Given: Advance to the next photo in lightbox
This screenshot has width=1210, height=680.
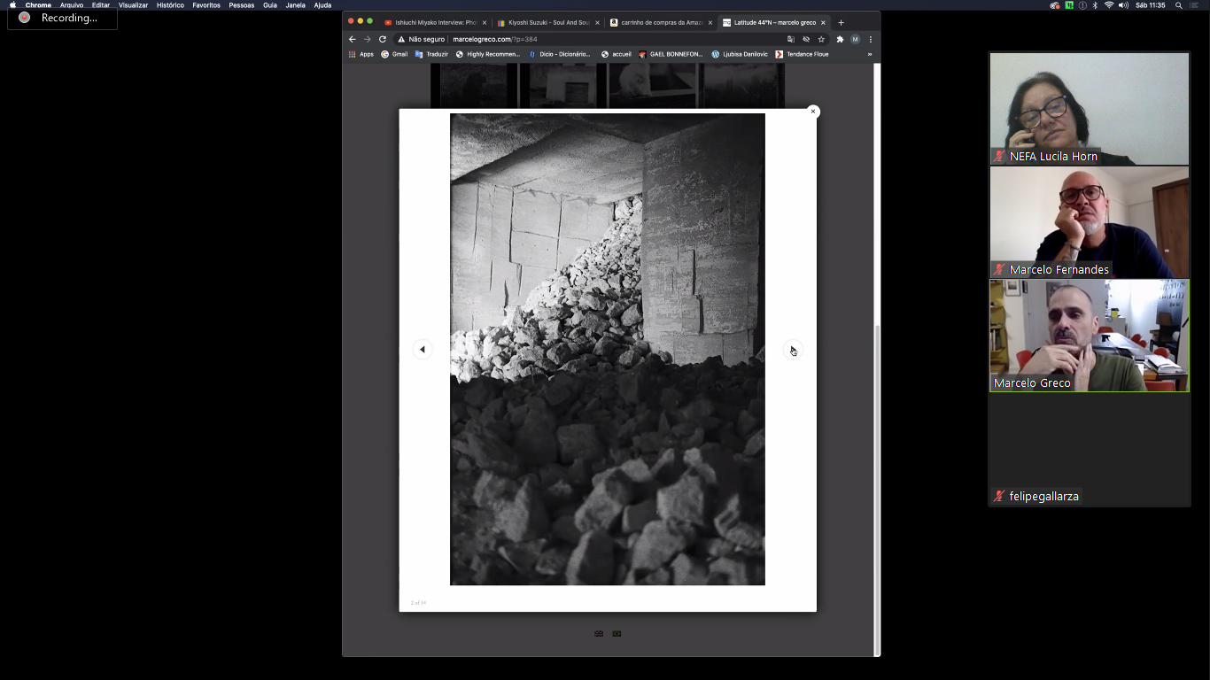Looking at the screenshot, I should pos(793,350).
